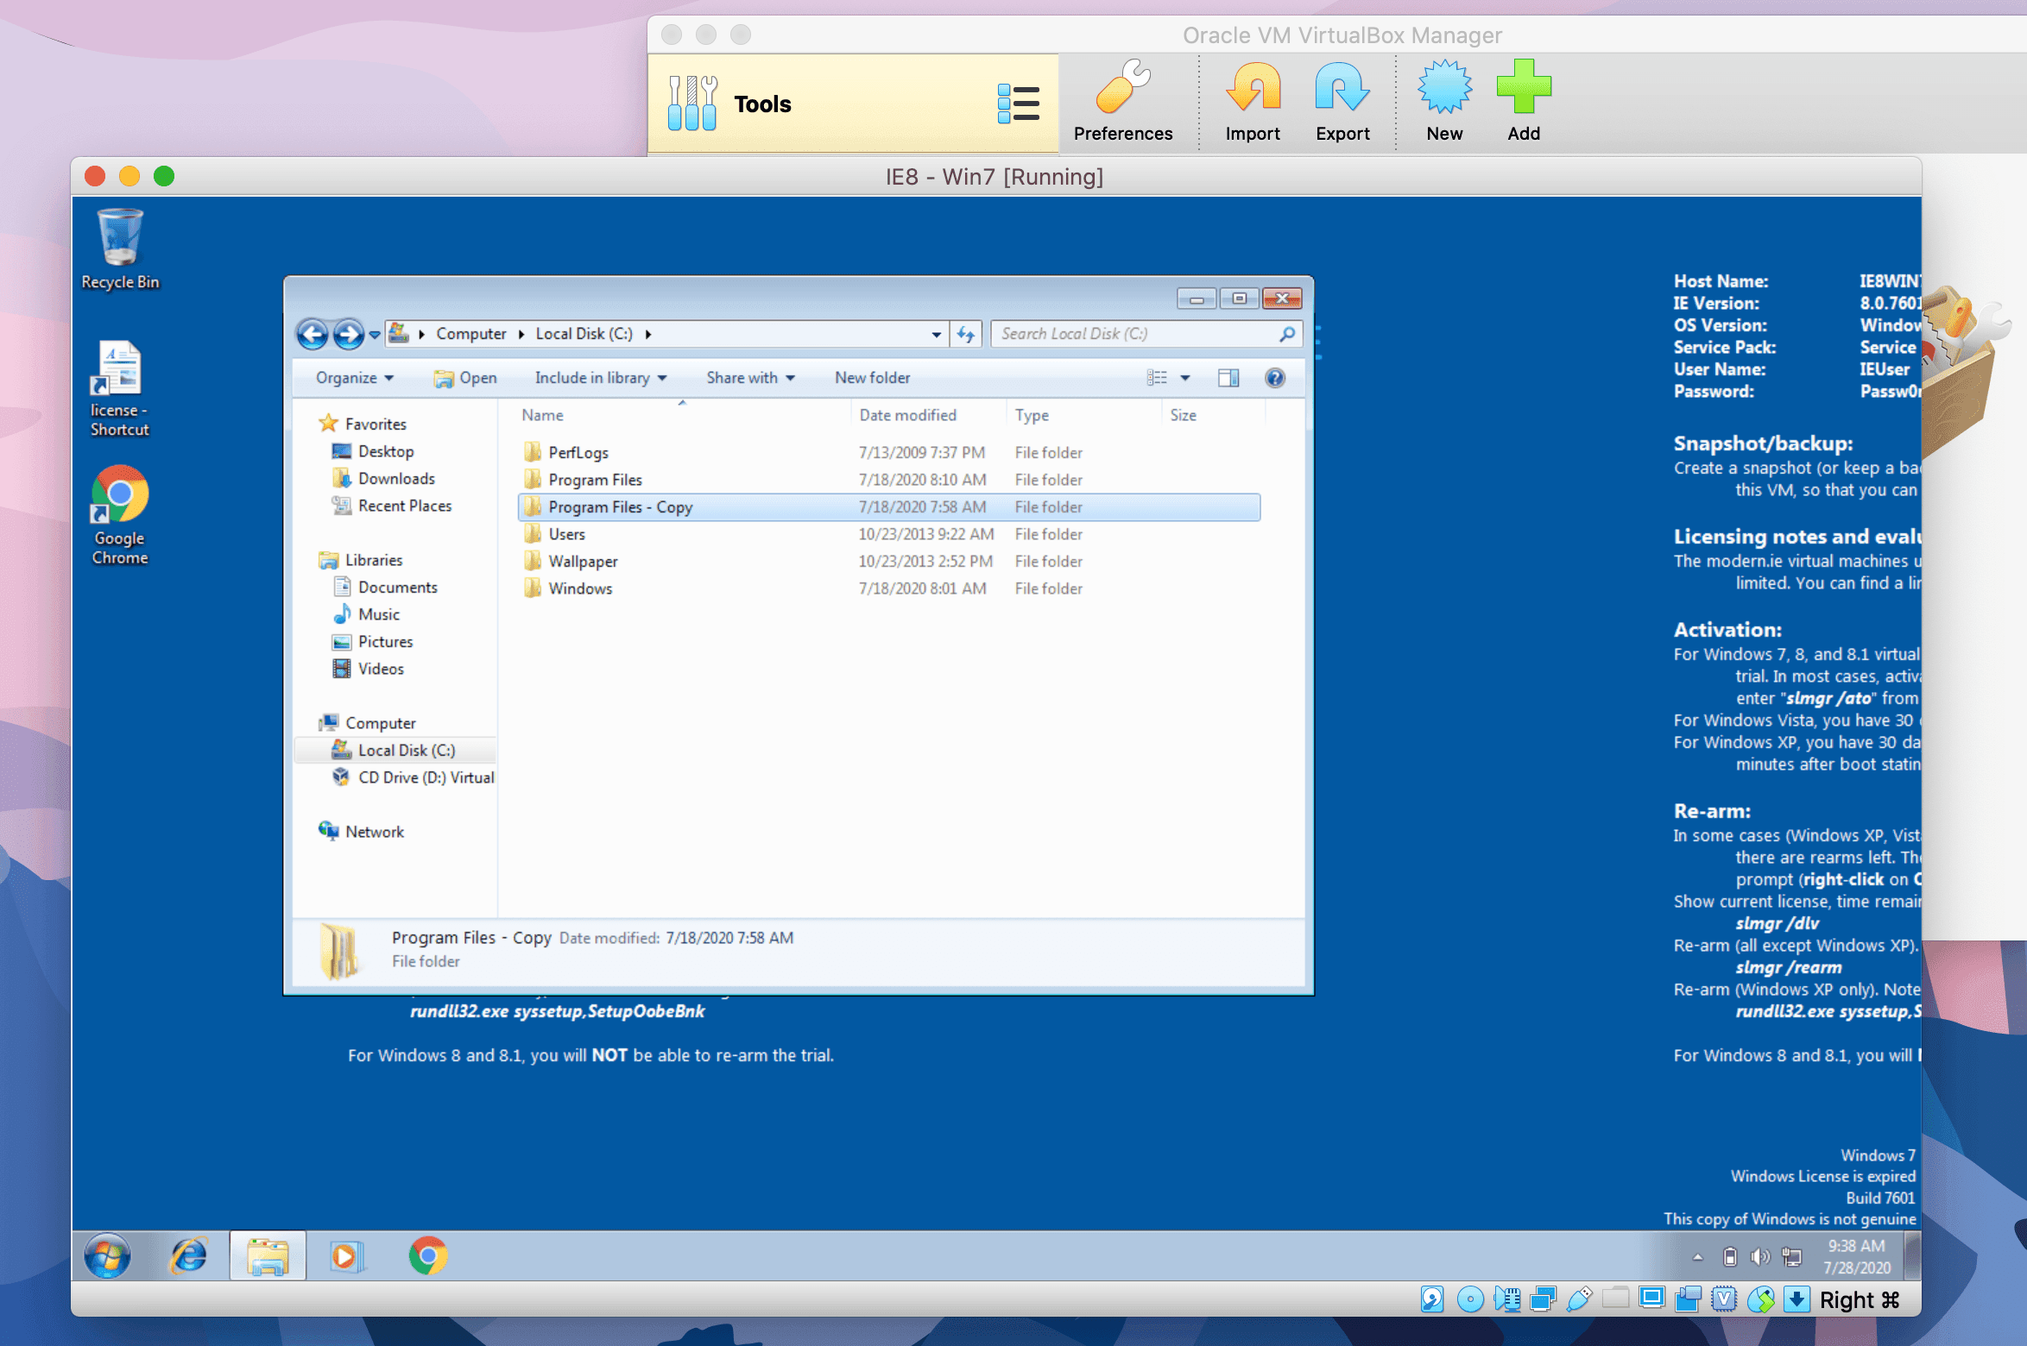Screen dimensions: 2027x1346
Task: Click the hard disk activity indicator in VM status bar
Action: [x=1432, y=1299]
